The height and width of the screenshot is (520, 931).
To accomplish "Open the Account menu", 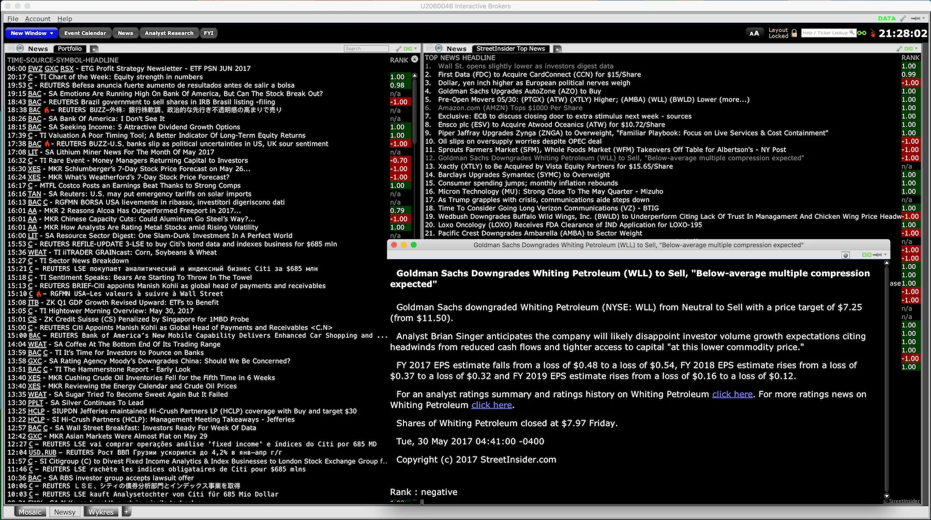I will [38, 19].
